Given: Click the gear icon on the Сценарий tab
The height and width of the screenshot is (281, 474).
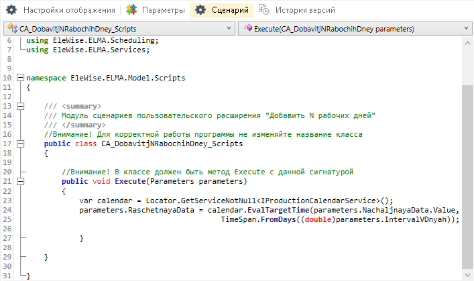Looking at the screenshot, I should (x=201, y=11).
